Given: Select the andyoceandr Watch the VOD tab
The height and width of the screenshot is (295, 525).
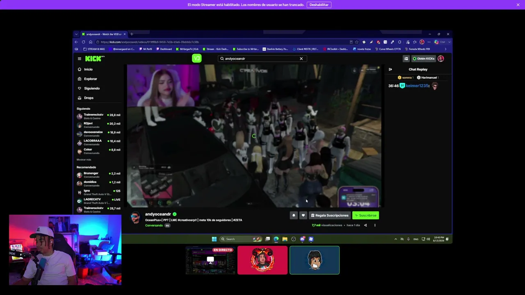Looking at the screenshot, I should pyautogui.click(x=104, y=34).
